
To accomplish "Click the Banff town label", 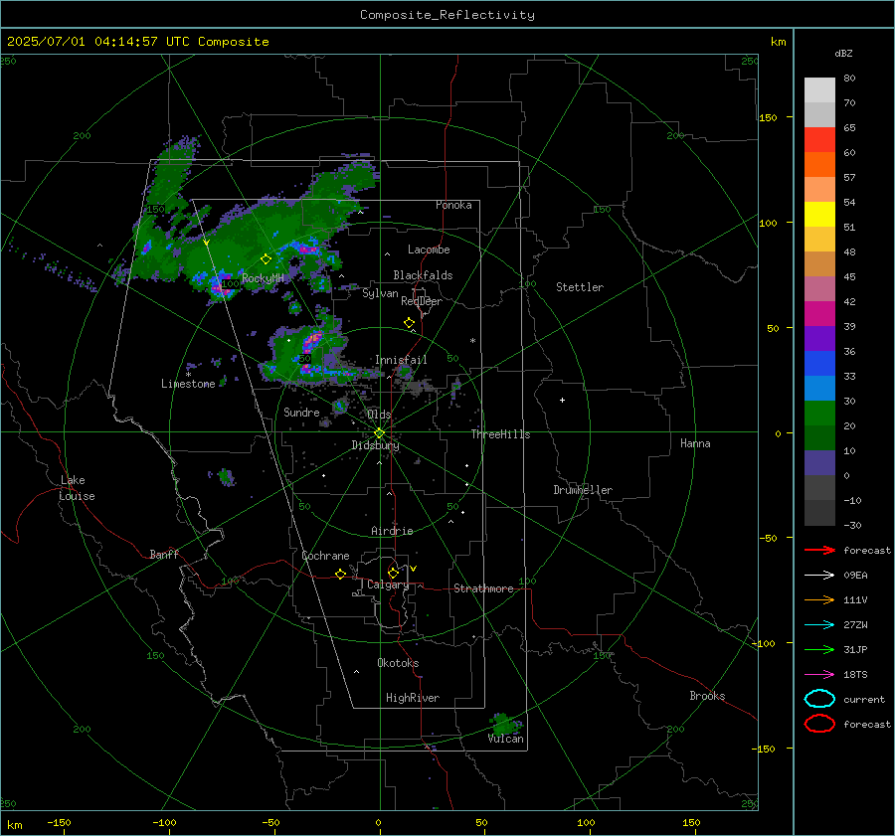I will click(164, 554).
